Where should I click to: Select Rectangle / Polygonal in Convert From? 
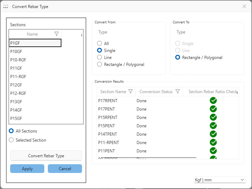tap(99, 65)
